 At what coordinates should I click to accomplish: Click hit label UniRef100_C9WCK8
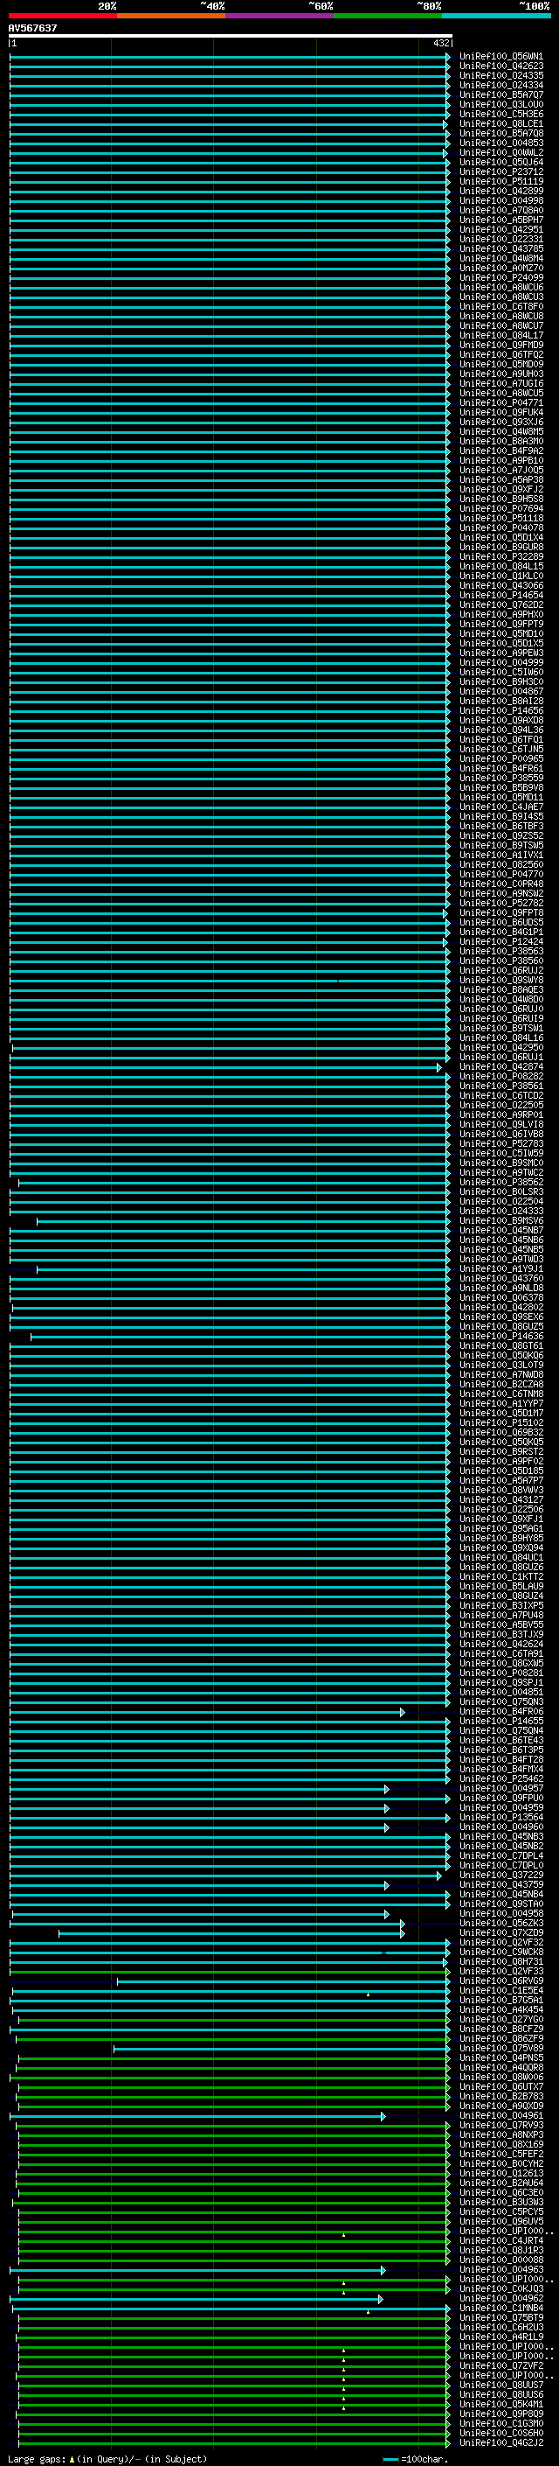coord(501,1951)
